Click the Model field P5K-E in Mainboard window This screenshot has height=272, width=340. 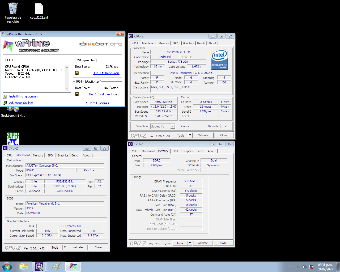[x=50, y=170]
